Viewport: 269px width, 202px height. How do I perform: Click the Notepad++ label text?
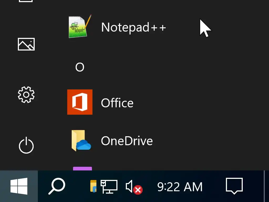pyautogui.click(x=134, y=27)
